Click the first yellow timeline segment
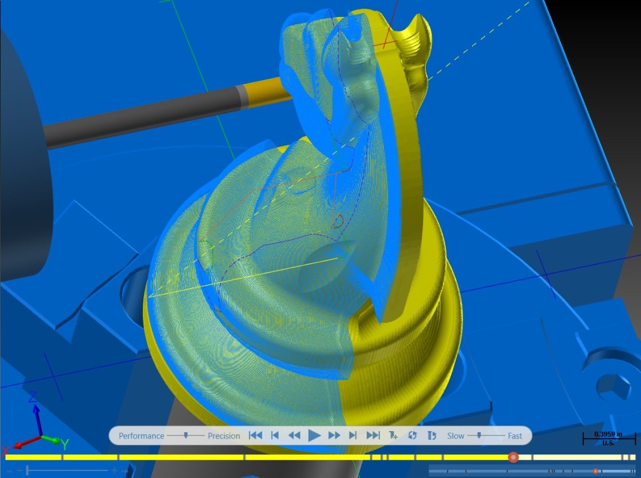 (x=33, y=457)
